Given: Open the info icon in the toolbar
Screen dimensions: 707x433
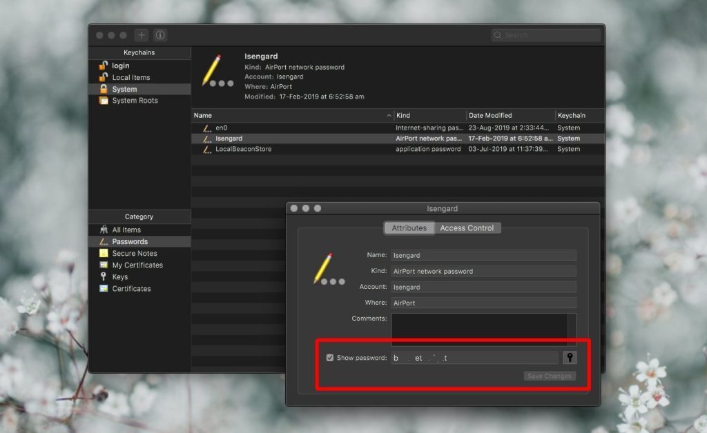Looking at the screenshot, I should (x=160, y=34).
